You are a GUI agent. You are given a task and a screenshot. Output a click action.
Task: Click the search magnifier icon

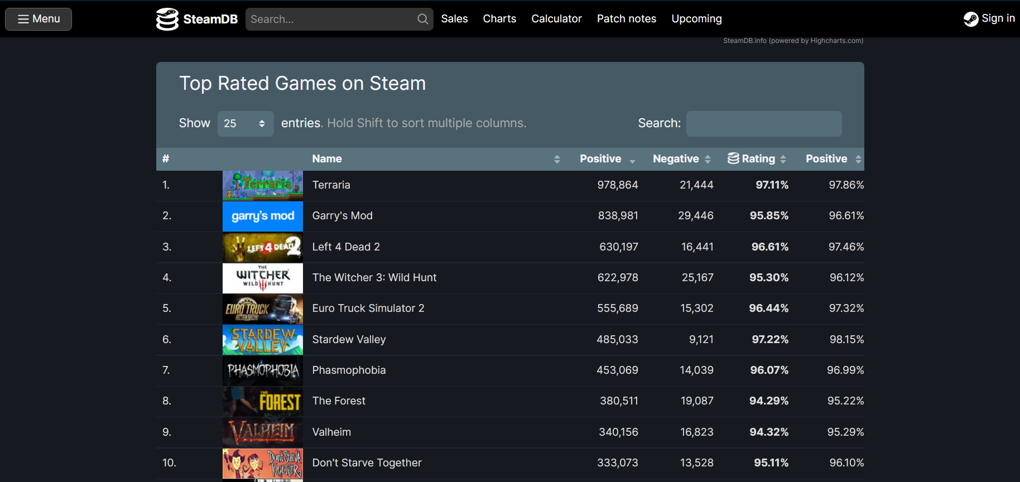pyautogui.click(x=423, y=19)
